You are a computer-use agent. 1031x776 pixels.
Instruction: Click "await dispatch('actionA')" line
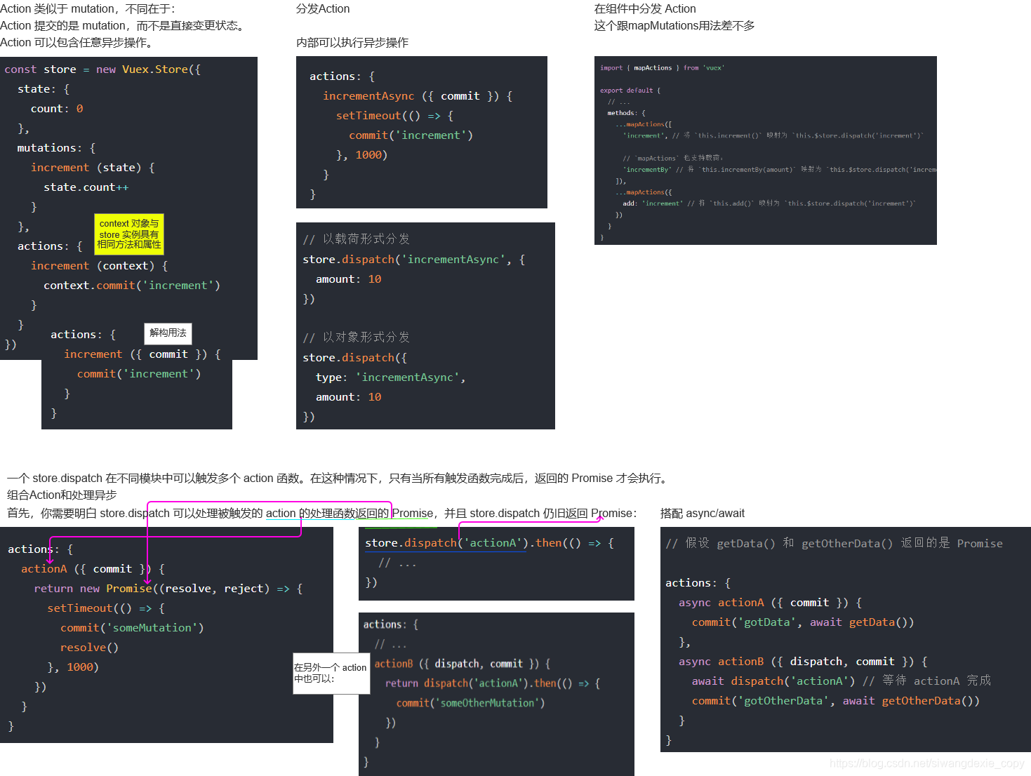(x=773, y=681)
